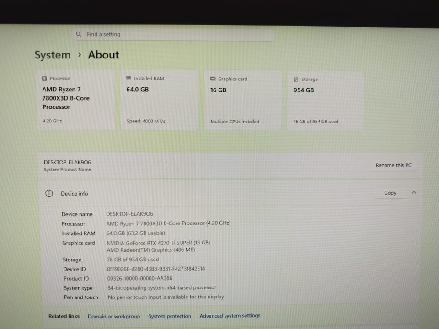
Task: Click the Installed RAM card icon
Action: [x=128, y=78]
